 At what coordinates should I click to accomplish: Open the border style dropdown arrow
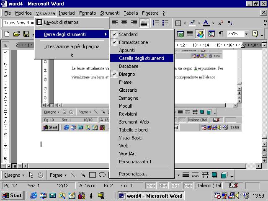(x=185, y=23)
